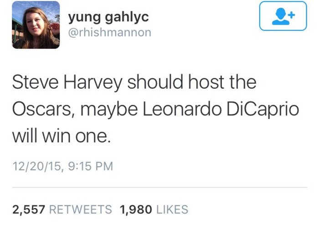View the 2,557 retweet count
Viewport: 319px width, 230px height.
tap(29, 210)
